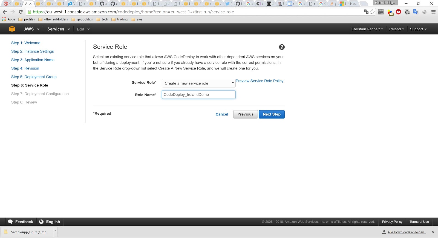The width and height of the screenshot is (438, 238).
Task: Click the Heinrich Elsig profile button
Action: click(x=385, y=3)
